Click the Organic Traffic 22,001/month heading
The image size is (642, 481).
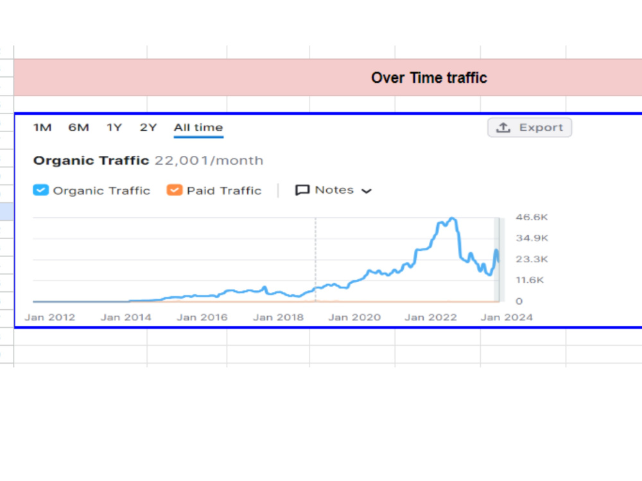coord(148,160)
